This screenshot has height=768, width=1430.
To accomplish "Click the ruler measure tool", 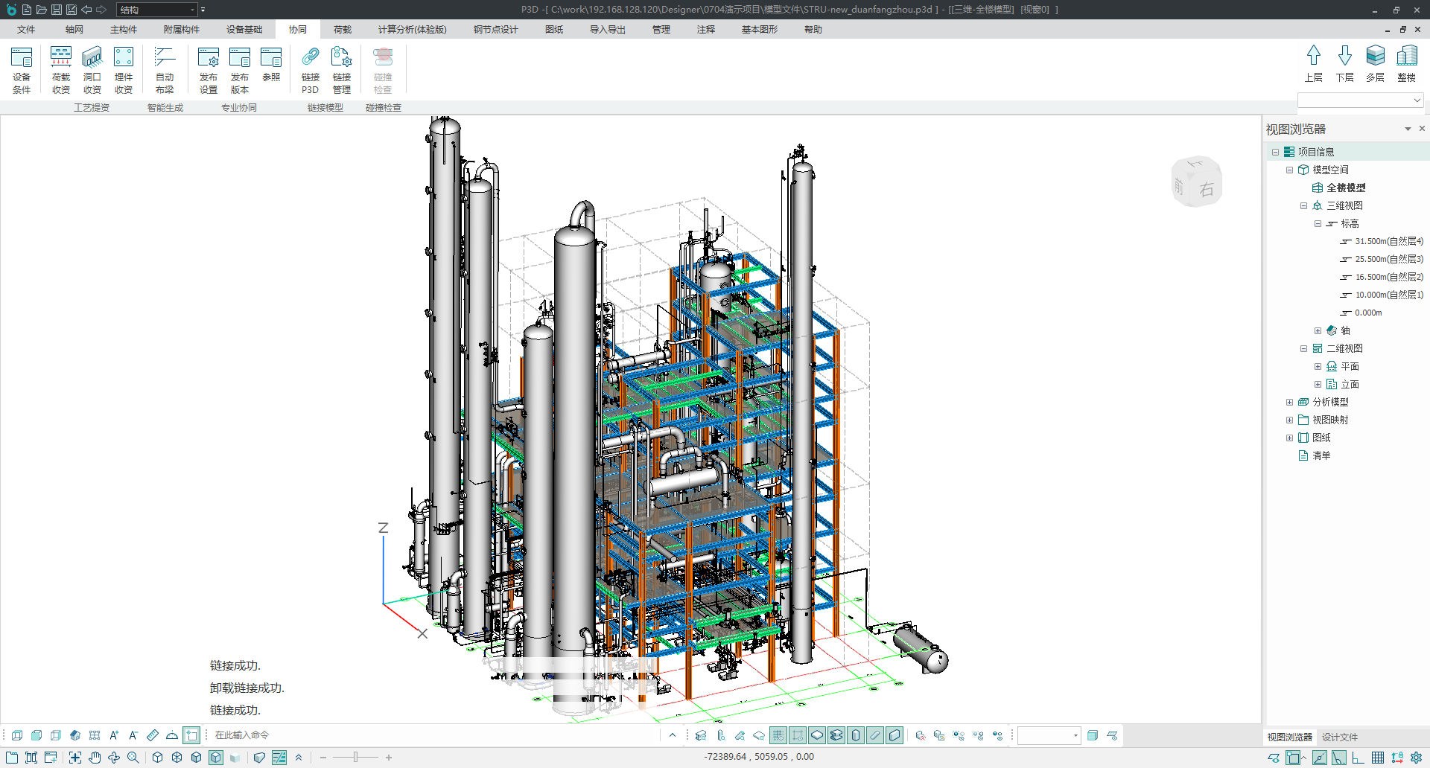I will click(x=153, y=735).
